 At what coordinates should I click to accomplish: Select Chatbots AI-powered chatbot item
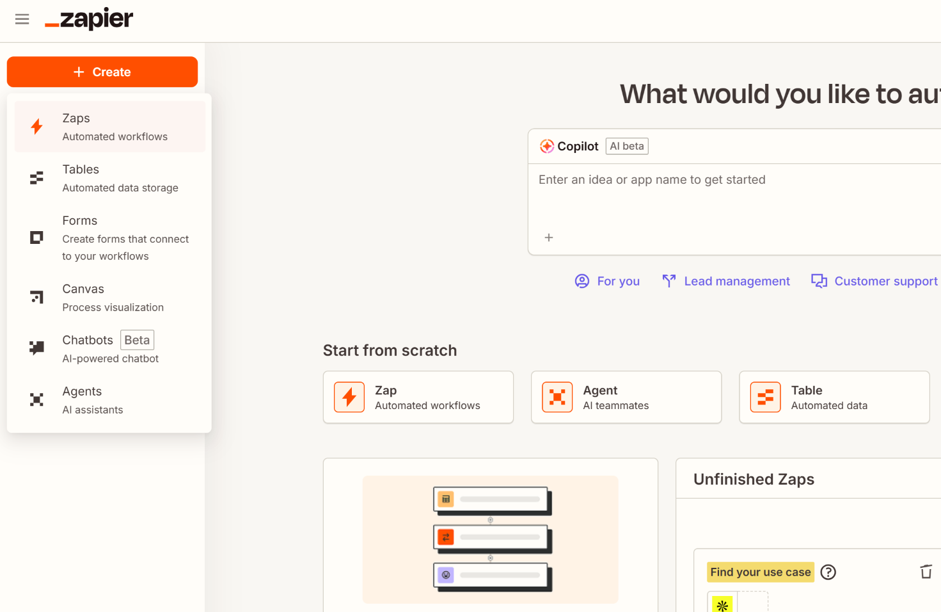click(x=110, y=349)
